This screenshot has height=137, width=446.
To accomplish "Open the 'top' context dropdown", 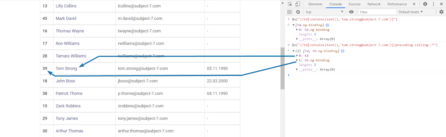I will (x=324, y=12).
